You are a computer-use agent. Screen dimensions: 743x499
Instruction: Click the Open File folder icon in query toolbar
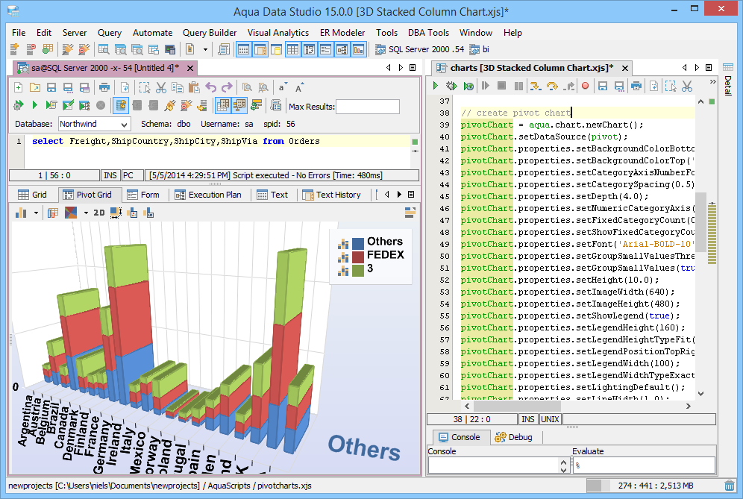click(34, 87)
